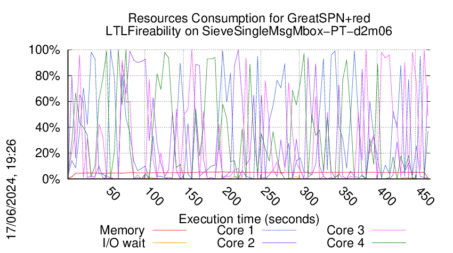Click the 150 x-axis tick label

pos(193,197)
